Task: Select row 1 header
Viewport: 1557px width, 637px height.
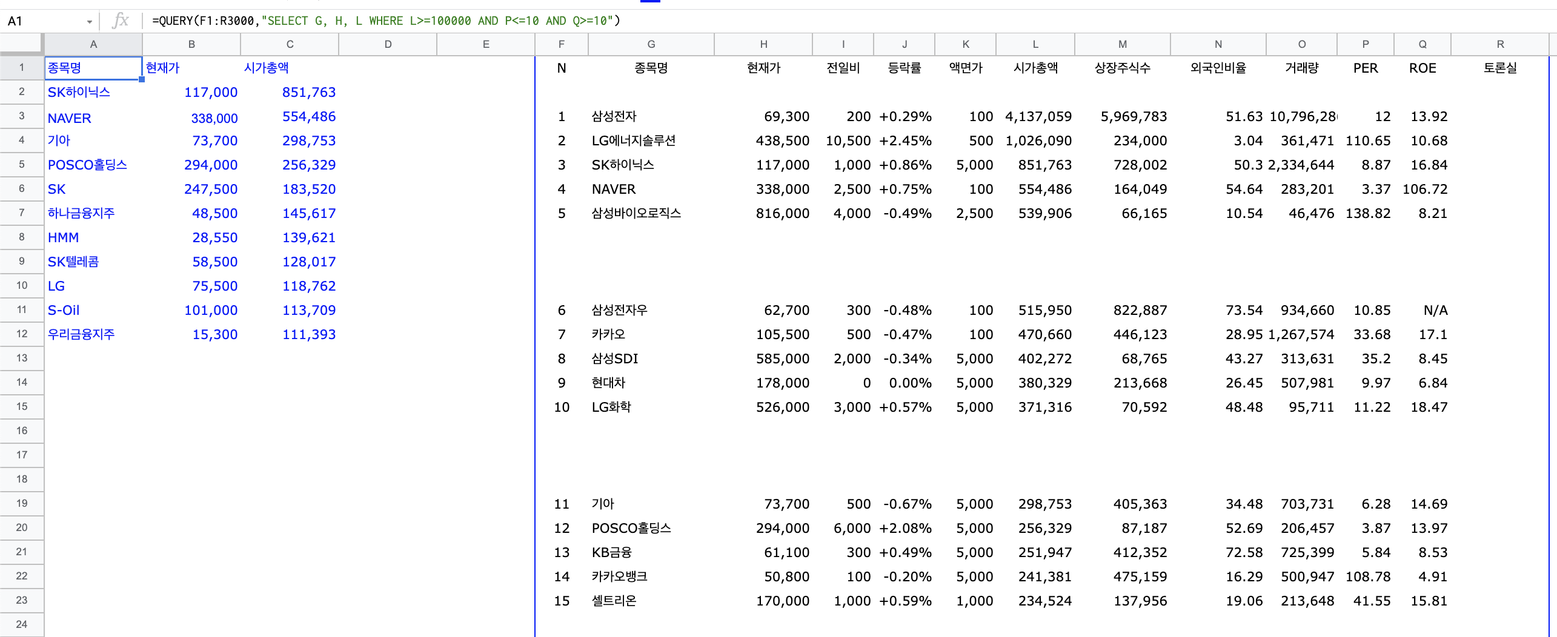Action: tap(22, 67)
